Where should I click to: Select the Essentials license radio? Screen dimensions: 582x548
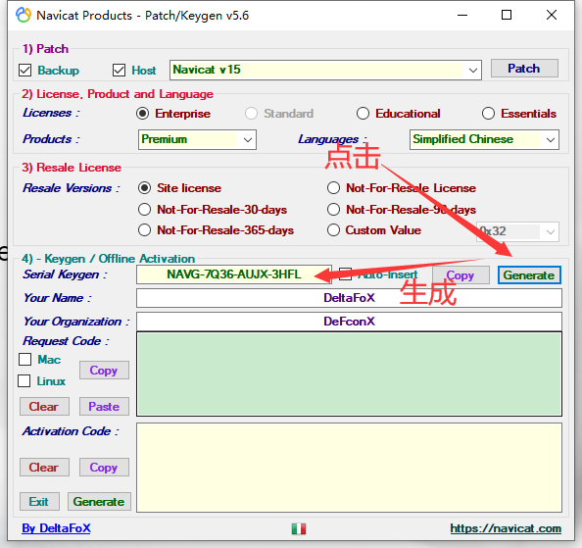[488, 114]
